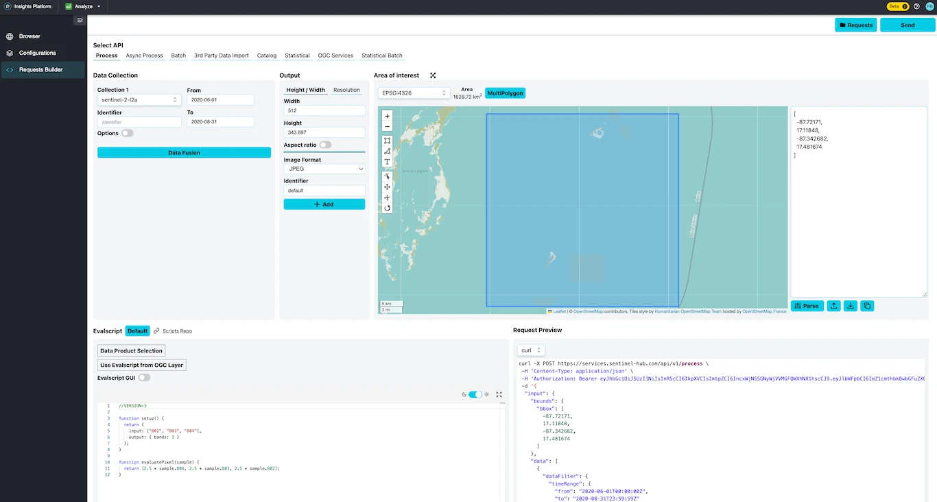
Task: Click the Send request button
Action: 907,25
